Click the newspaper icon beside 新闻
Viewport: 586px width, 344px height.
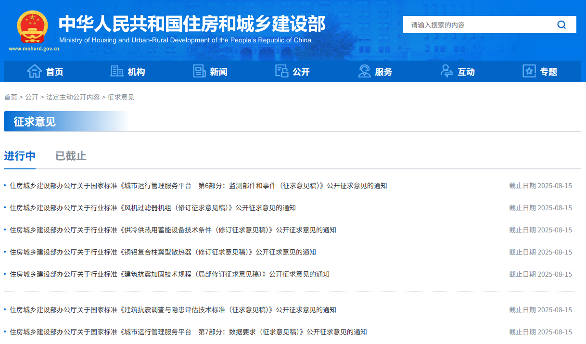(x=199, y=71)
